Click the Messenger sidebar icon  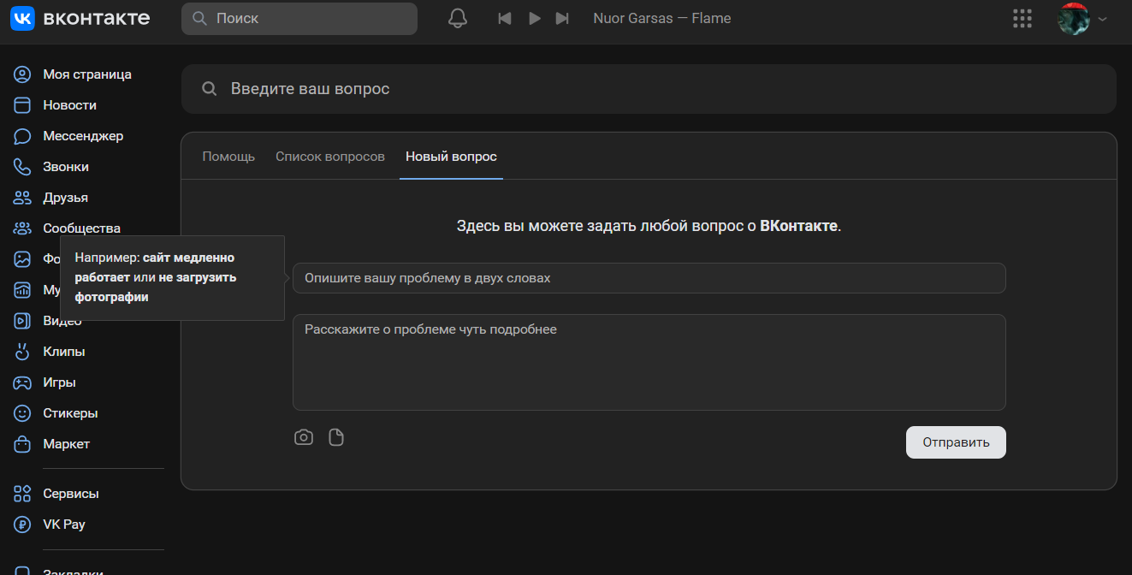tap(22, 136)
